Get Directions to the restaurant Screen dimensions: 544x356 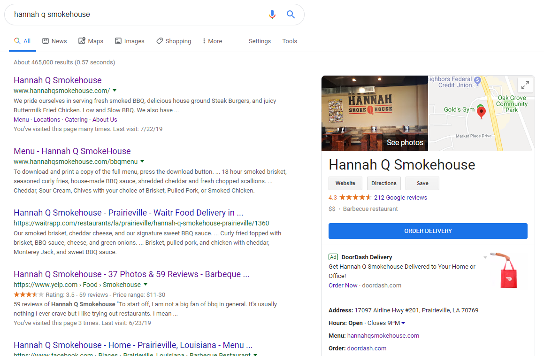point(384,183)
